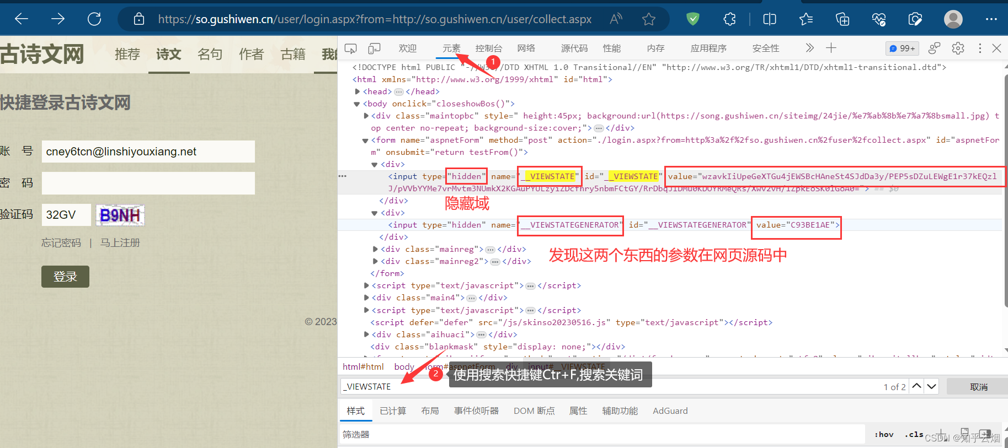1008x448 pixels.
Task: Open the Collections icon
Action: tap(842, 19)
